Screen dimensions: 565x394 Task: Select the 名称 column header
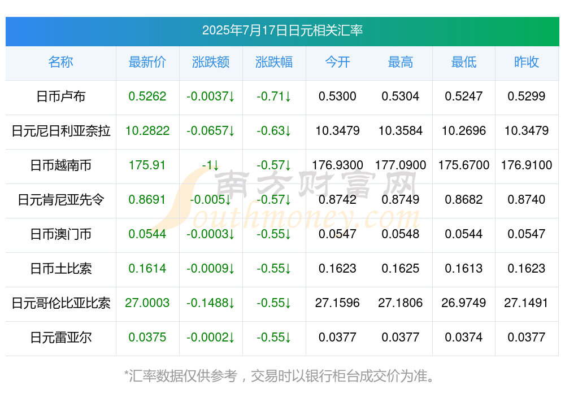(x=60, y=62)
